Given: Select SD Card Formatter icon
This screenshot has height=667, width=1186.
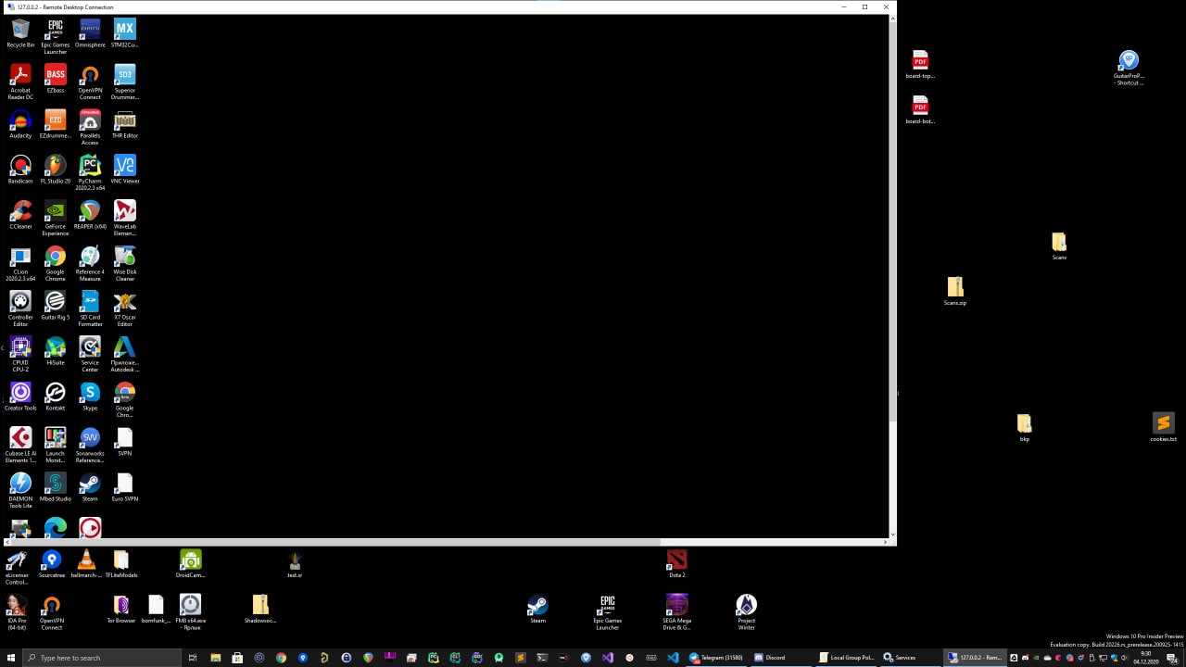Looking at the screenshot, I should click(x=90, y=308).
